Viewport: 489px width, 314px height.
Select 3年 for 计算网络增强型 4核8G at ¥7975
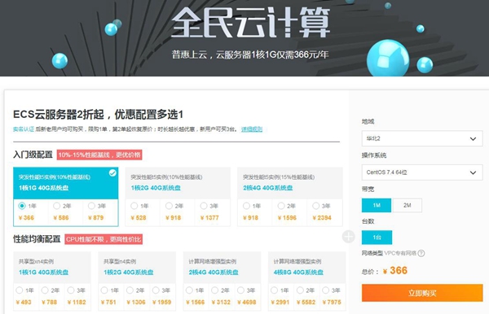coord(325,290)
